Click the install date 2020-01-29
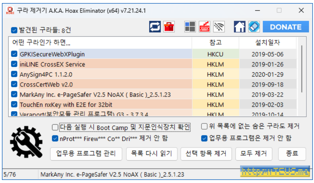 [x=267, y=74]
